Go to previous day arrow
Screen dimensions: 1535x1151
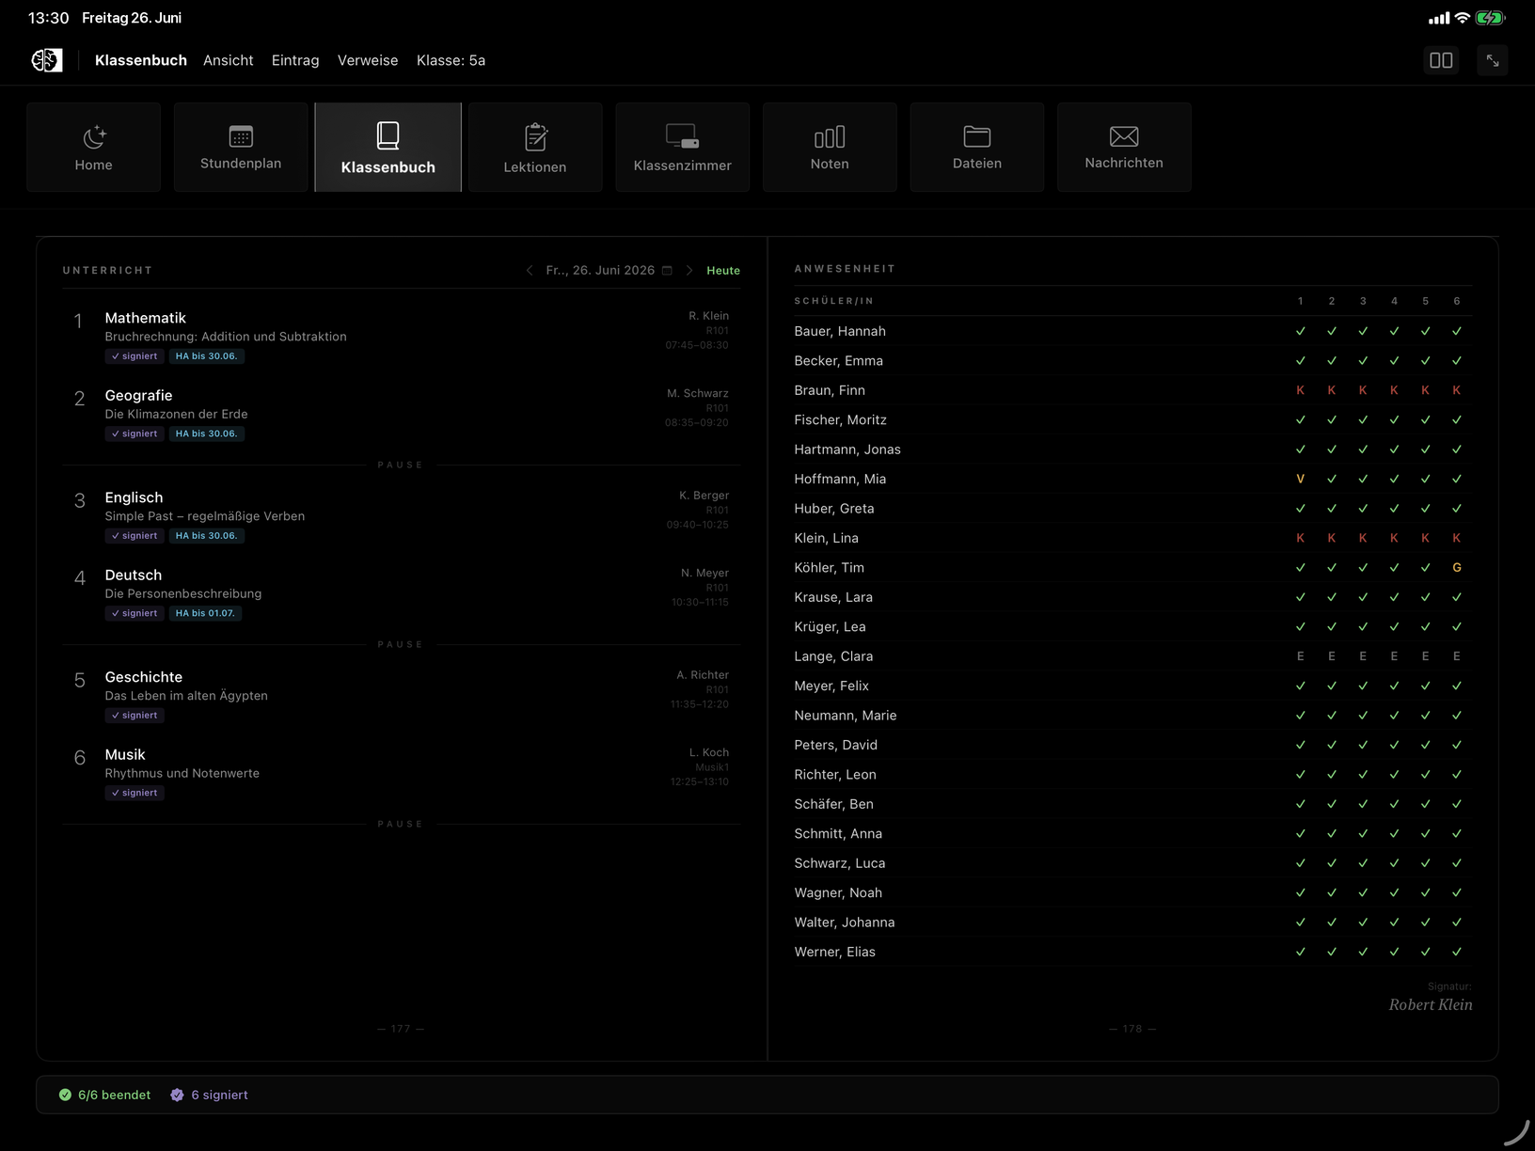tap(530, 271)
